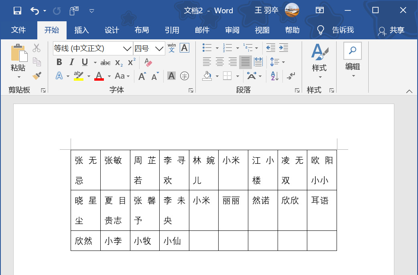Clear all formatting with the eraser icon
Viewport: 418px width, 275px height.
coord(148,61)
